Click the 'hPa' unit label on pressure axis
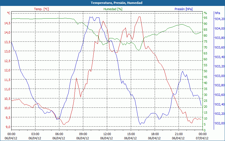 click(x=217, y=13)
